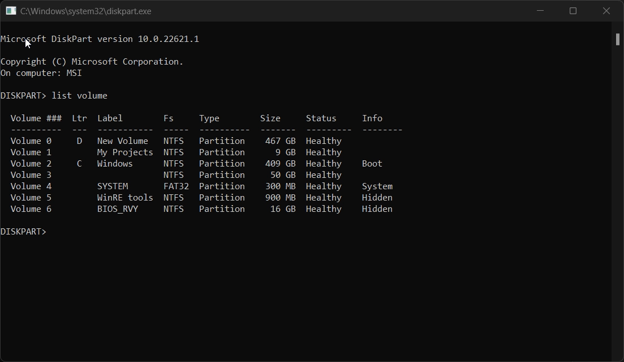The width and height of the screenshot is (624, 362).
Task: Click the 'list volume' command text
Action: (x=80, y=96)
